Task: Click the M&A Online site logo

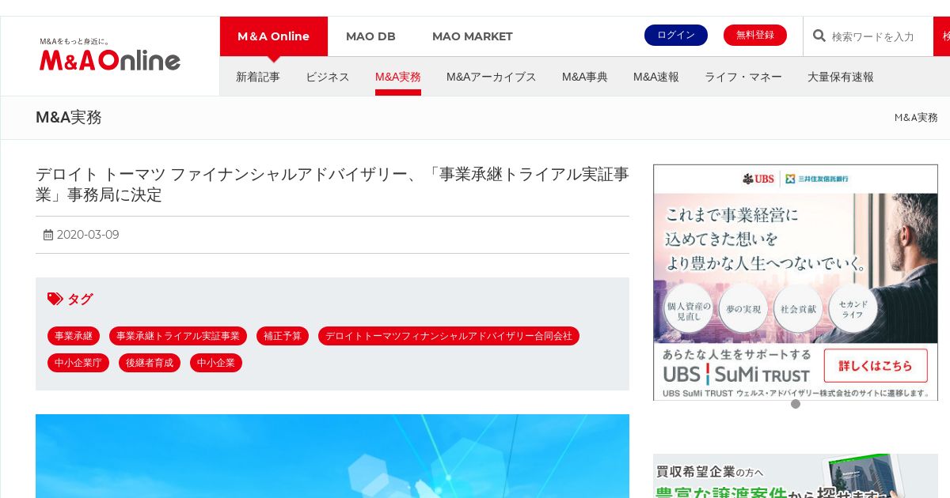Action: (x=110, y=55)
